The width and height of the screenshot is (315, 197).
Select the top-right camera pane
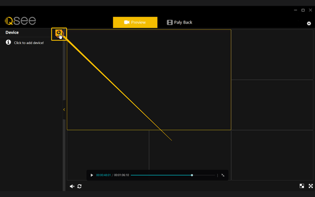pyautogui.click(x=272, y=55)
